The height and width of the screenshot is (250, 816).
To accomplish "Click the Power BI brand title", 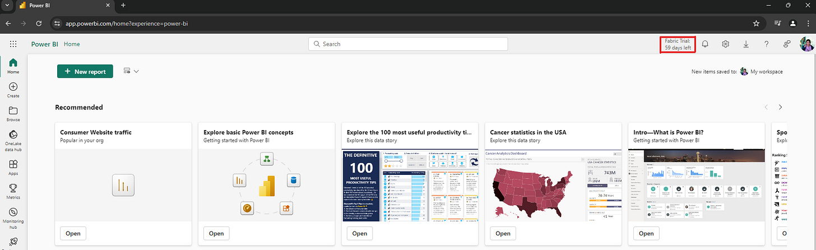I will pyautogui.click(x=45, y=44).
